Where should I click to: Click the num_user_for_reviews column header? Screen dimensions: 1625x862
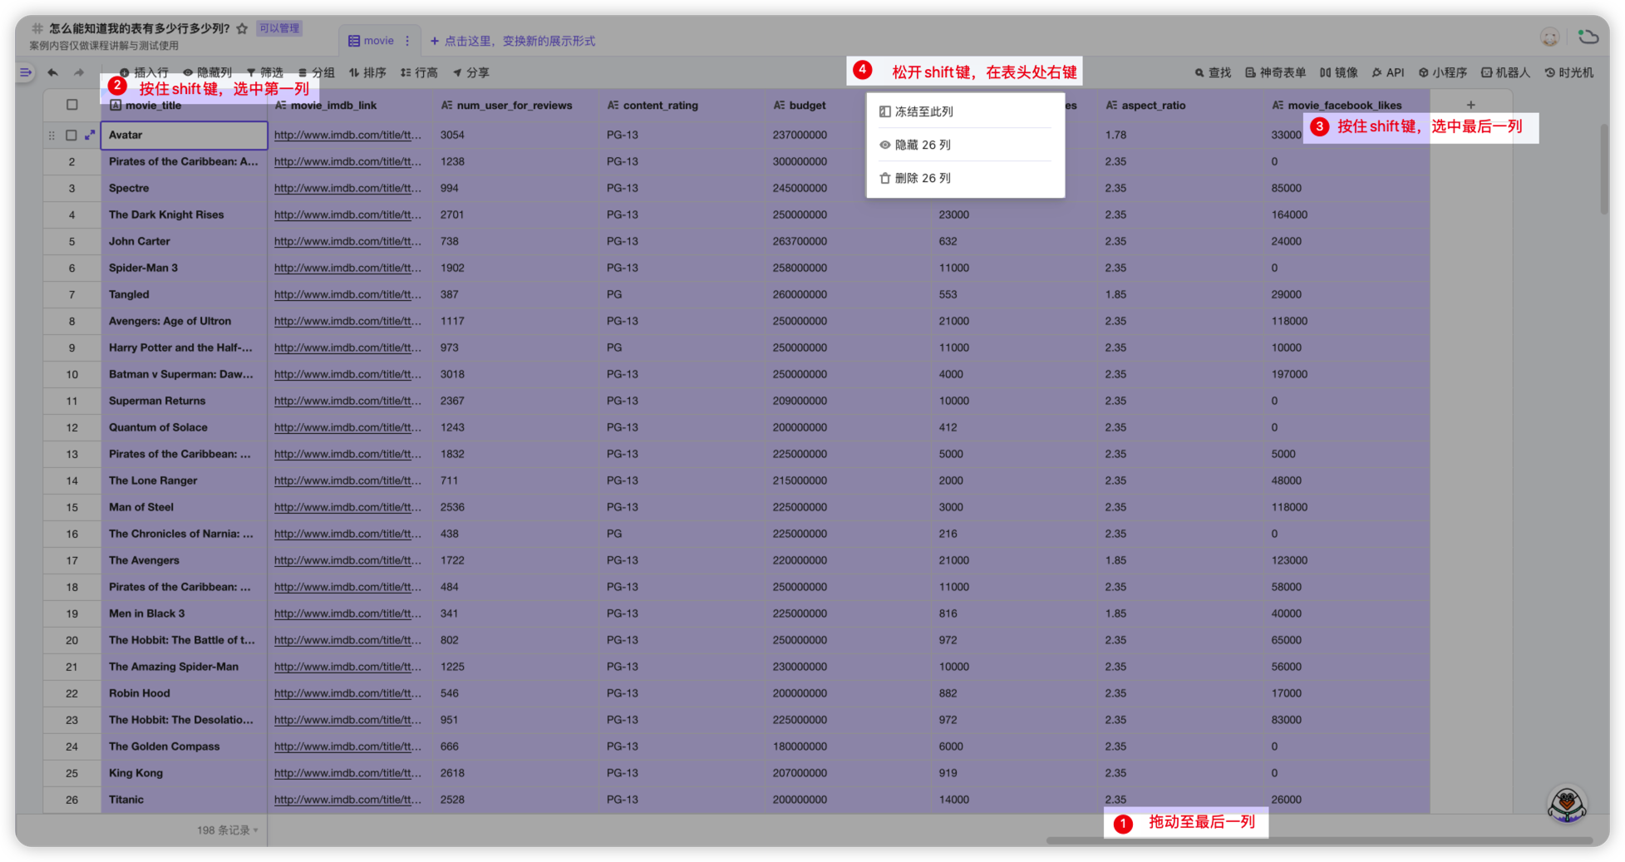516,106
